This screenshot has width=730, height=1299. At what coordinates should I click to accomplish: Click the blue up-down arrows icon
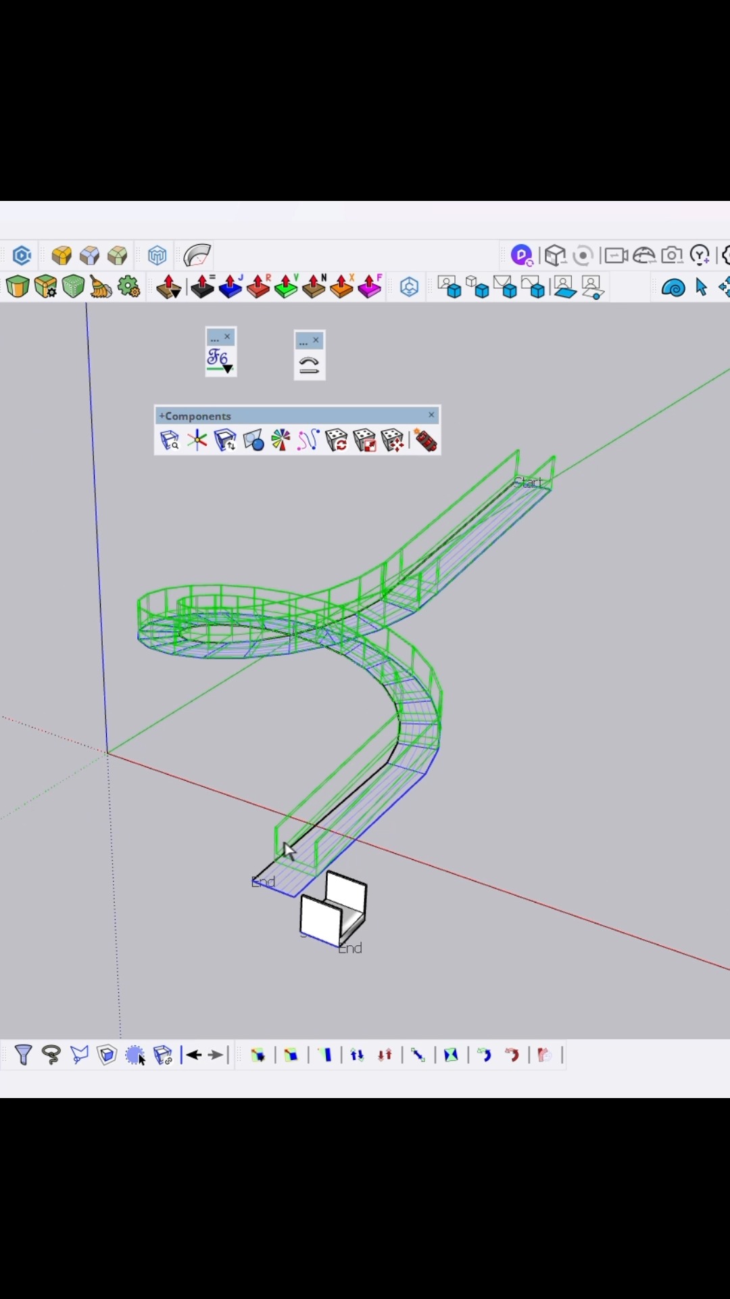(357, 1055)
